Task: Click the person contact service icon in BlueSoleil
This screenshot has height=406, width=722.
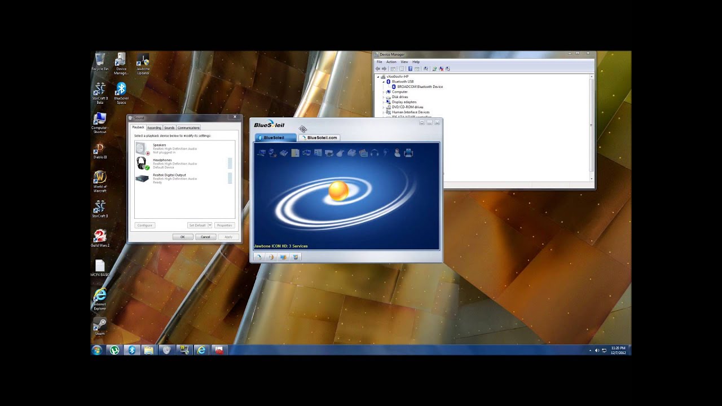Action: (x=397, y=153)
